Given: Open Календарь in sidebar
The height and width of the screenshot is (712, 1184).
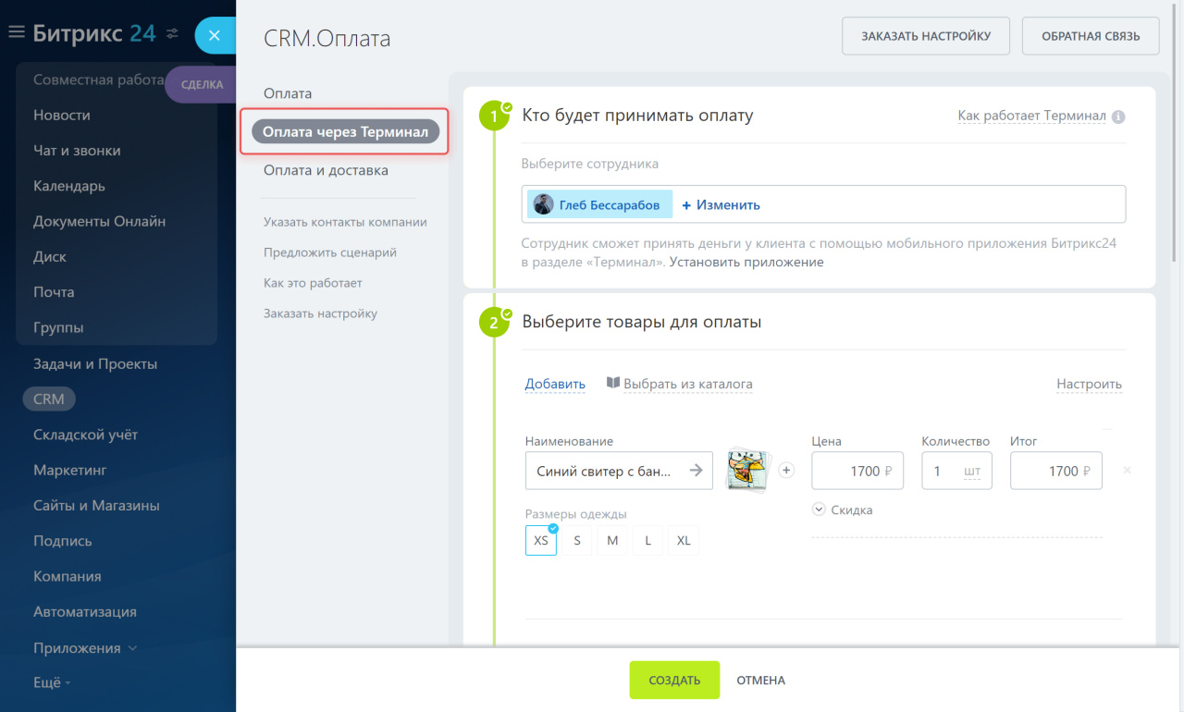Looking at the screenshot, I should point(69,186).
